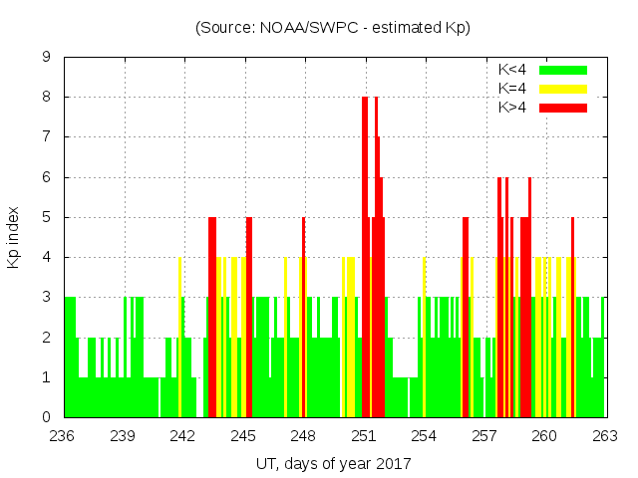Choose day 257 on the x-axis
This screenshot has height=478, width=638.
(x=484, y=436)
